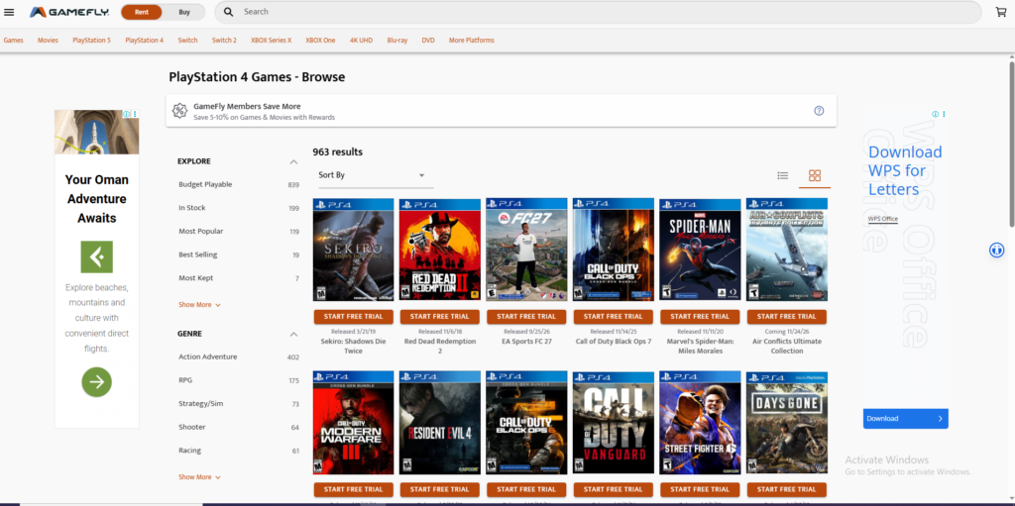Click the WPS ad Download button
The width and height of the screenshot is (1015, 506).
coord(906,419)
